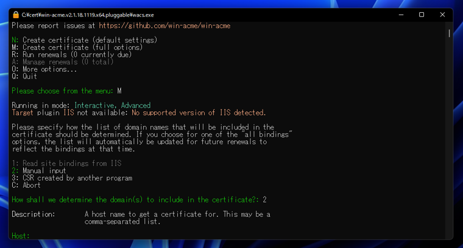Click the 'R: Run renewals' menu line
463x248 pixels.
(71, 55)
